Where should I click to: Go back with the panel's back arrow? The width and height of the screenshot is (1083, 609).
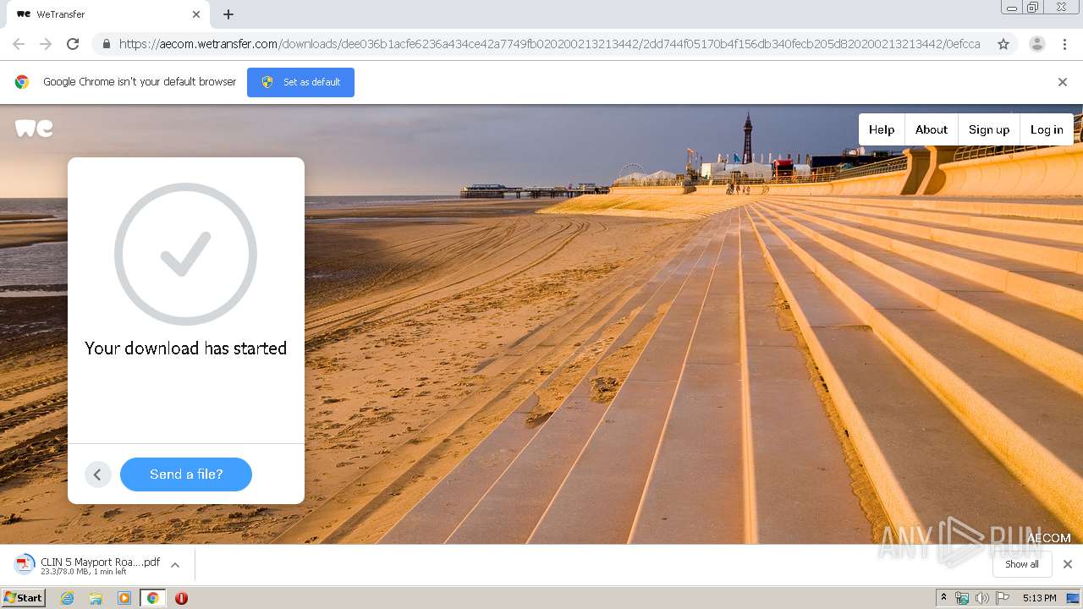(98, 475)
